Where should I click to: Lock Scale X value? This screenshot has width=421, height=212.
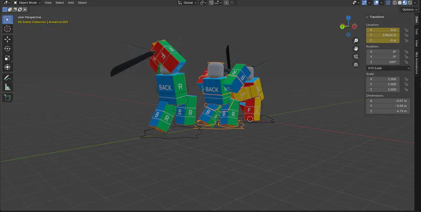coord(406,79)
